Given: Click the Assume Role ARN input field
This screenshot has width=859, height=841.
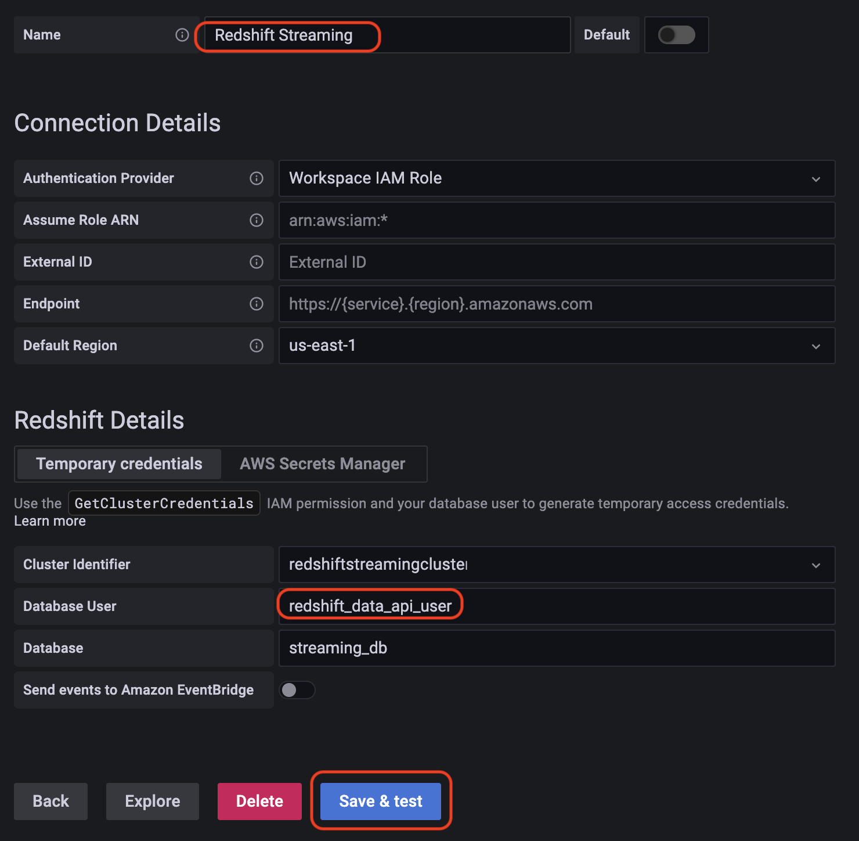Looking at the screenshot, I should (557, 220).
